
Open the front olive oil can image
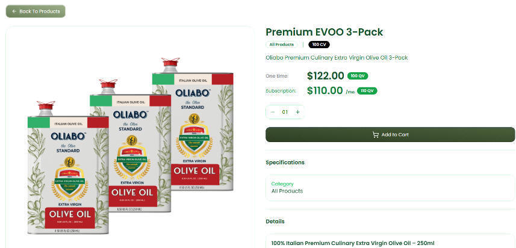pyautogui.click(x=67, y=175)
